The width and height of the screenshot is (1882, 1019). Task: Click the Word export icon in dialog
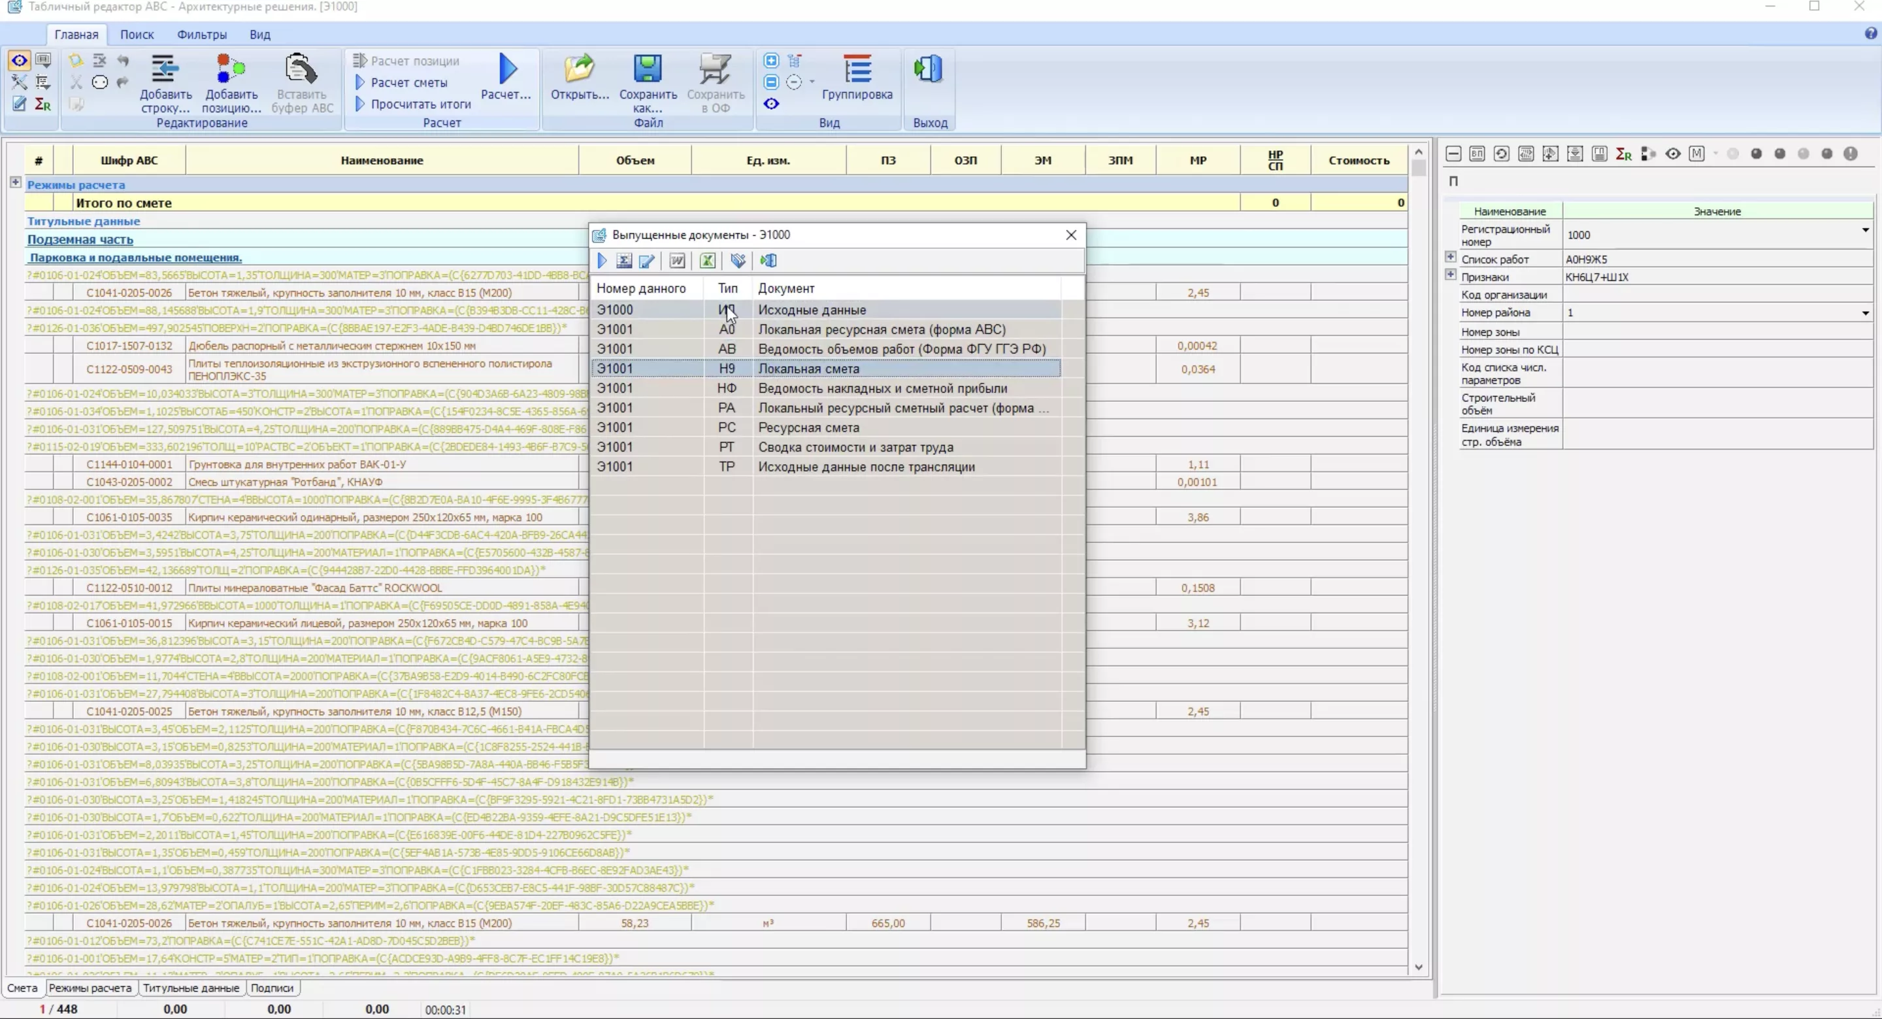point(677,261)
